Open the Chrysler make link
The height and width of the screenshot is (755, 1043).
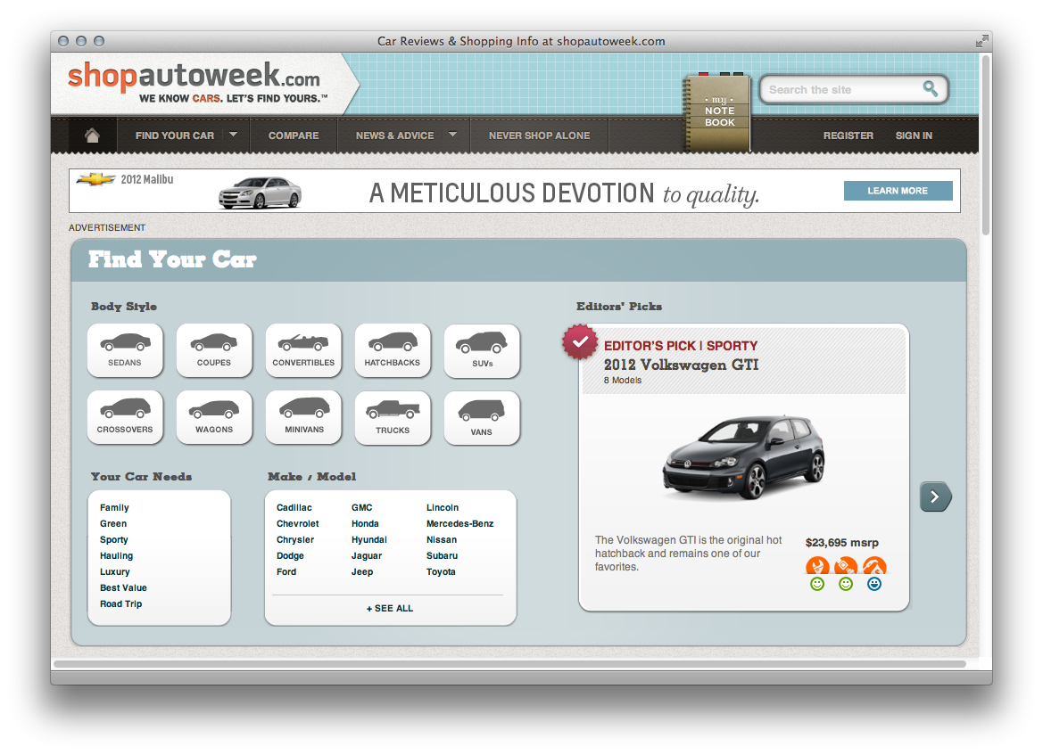coord(295,539)
